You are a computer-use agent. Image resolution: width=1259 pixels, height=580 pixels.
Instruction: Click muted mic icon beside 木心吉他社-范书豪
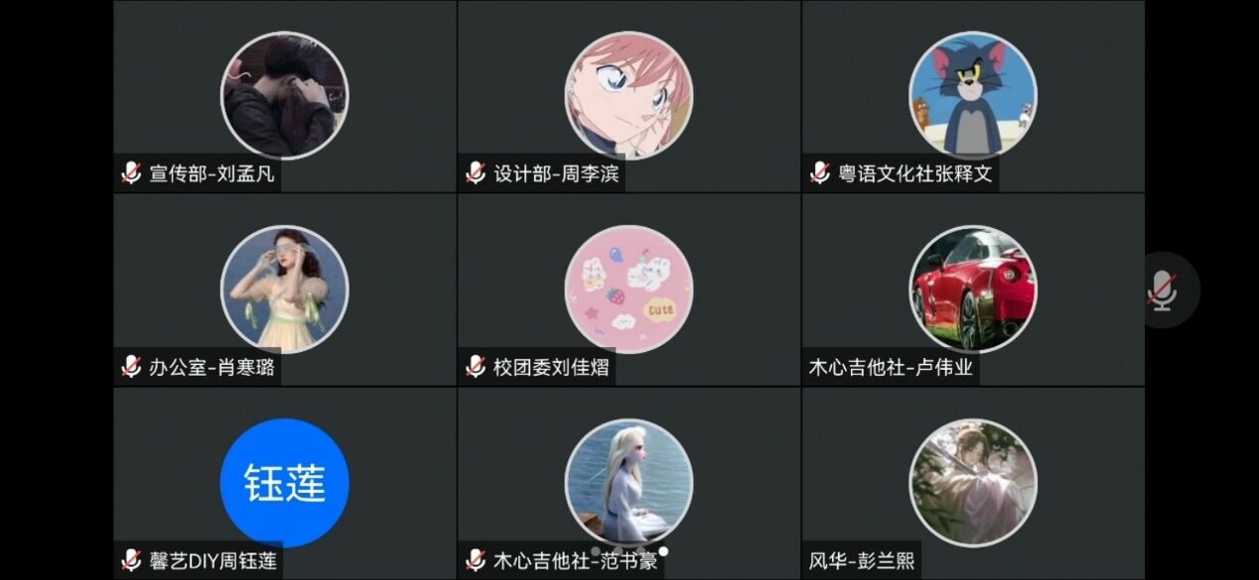(x=476, y=560)
